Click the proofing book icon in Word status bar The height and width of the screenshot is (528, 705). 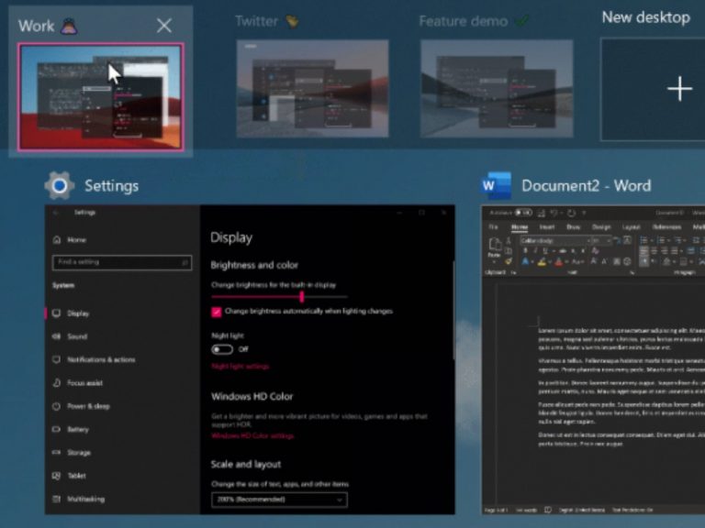pyautogui.click(x=548, y=510)
